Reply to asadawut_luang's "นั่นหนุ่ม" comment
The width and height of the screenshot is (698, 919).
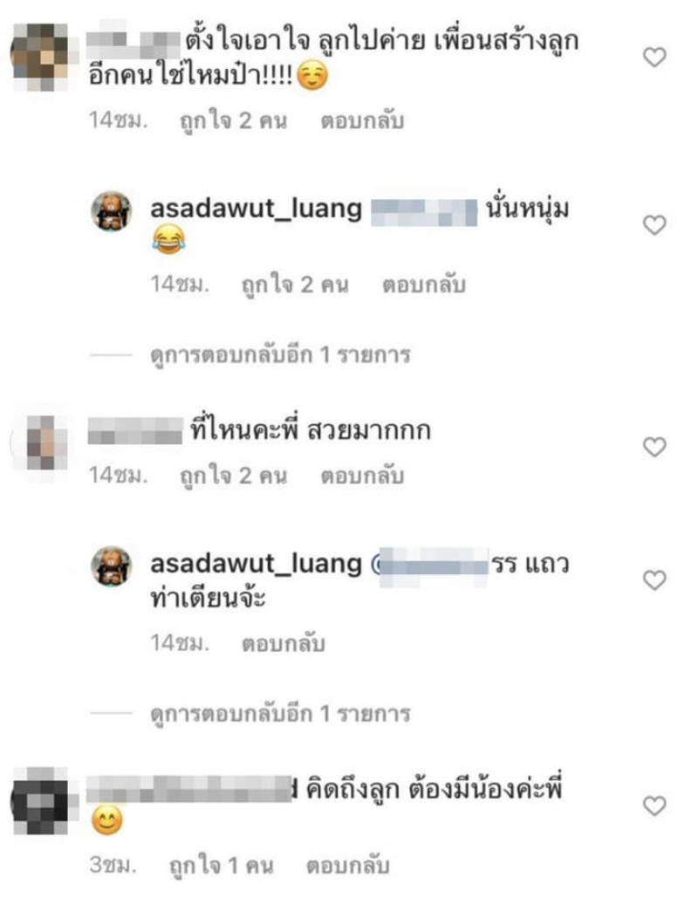(x=424, y=285)
